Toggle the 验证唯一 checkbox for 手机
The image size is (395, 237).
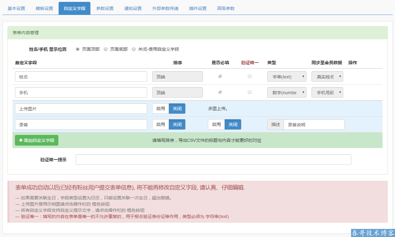pos(250,92)
